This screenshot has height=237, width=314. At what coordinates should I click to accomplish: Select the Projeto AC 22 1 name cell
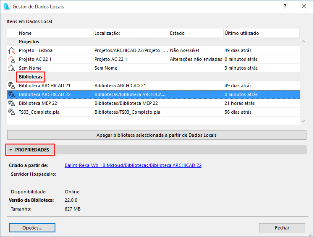tap(35, 59)
